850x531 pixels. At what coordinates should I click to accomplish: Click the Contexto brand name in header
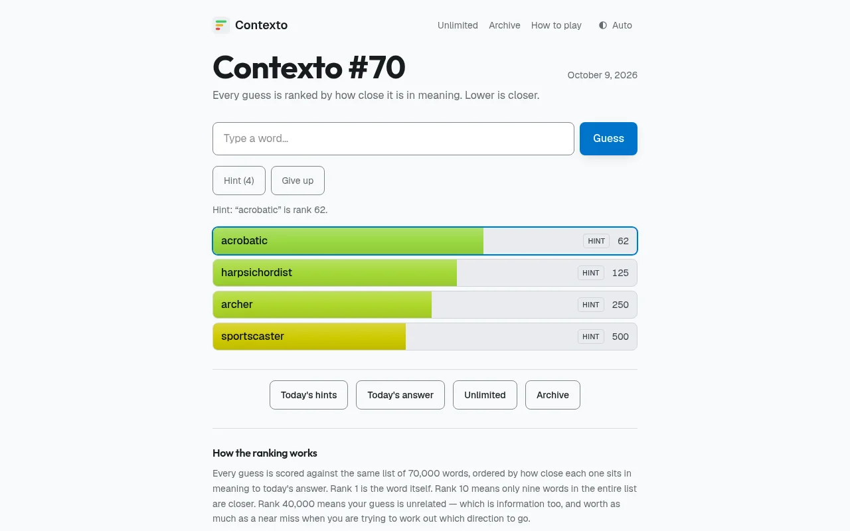(x=262, y=25)
